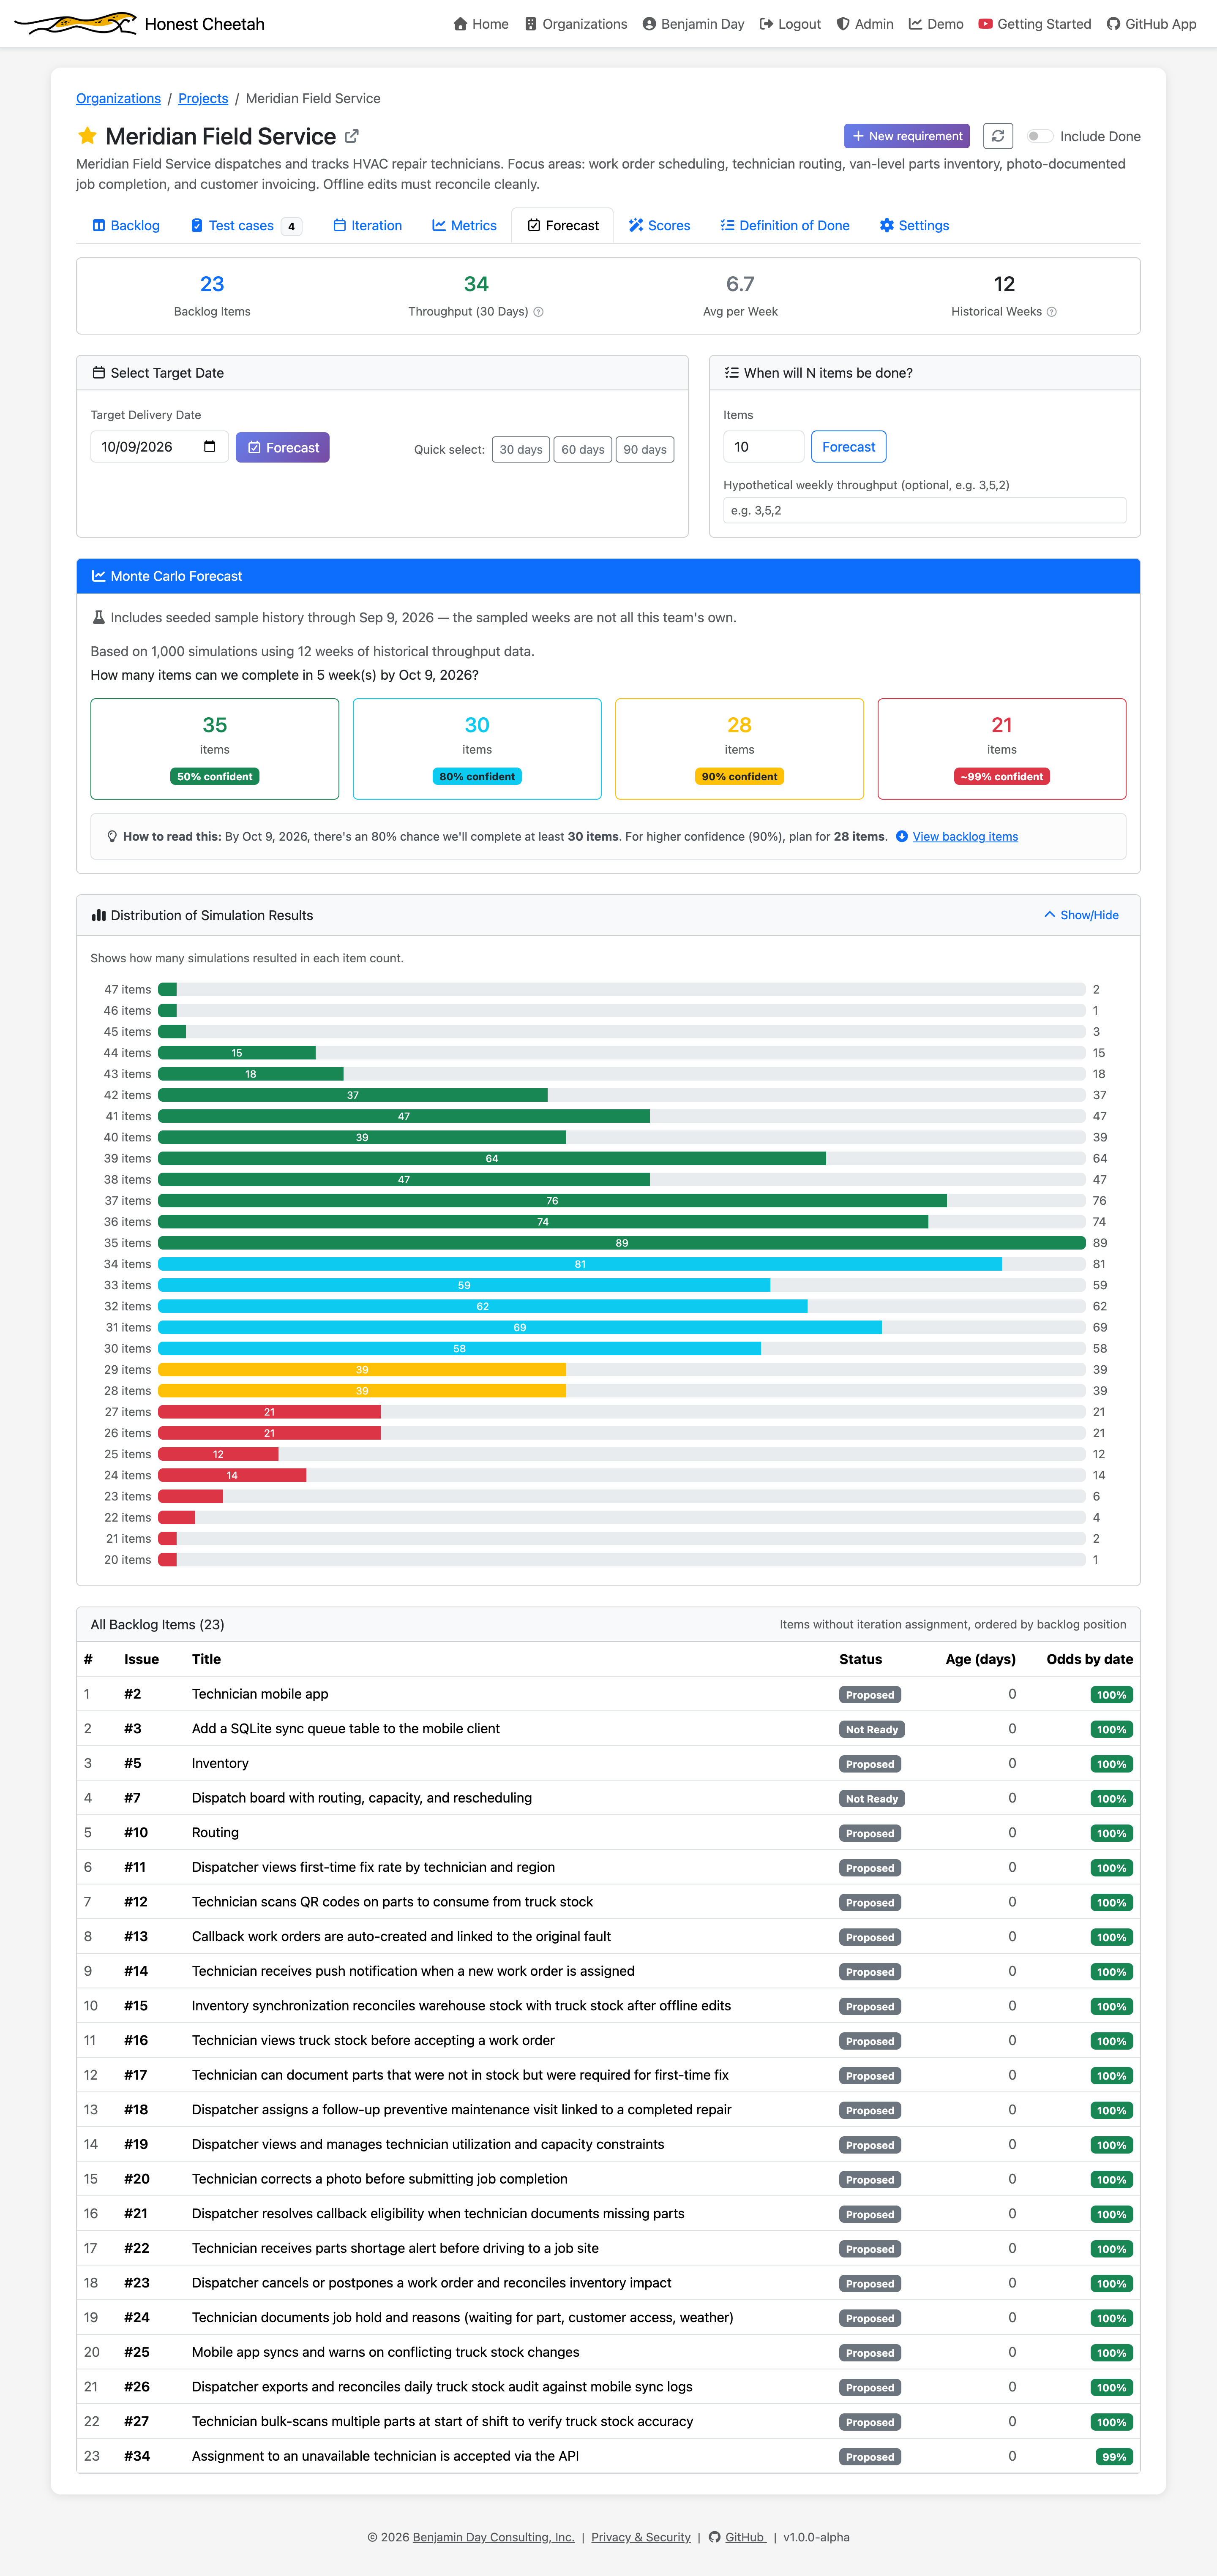Screen dimensions: 1217x2576
Task: Open Getting Started in top navigation
Action: click(1035, 24)
